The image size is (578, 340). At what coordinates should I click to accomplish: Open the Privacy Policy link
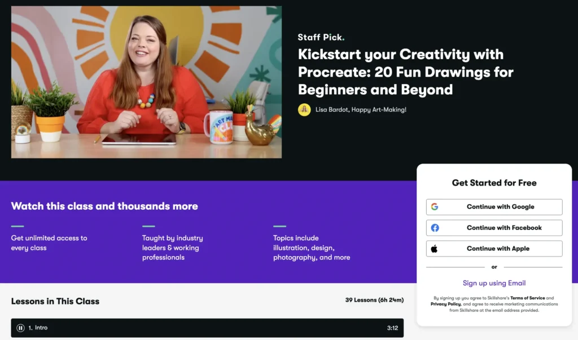446,304
